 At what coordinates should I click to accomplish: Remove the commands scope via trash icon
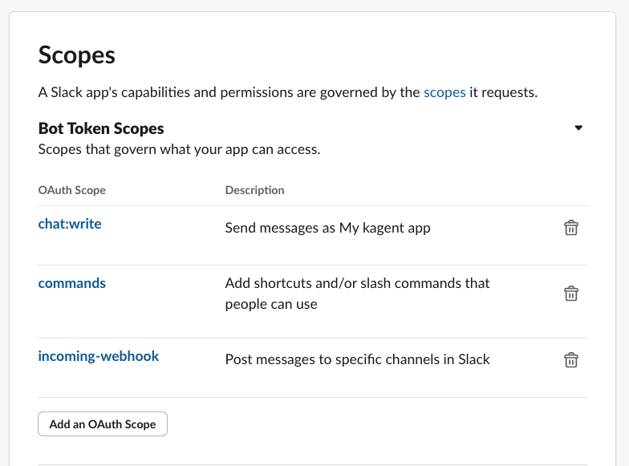(571, 294)
